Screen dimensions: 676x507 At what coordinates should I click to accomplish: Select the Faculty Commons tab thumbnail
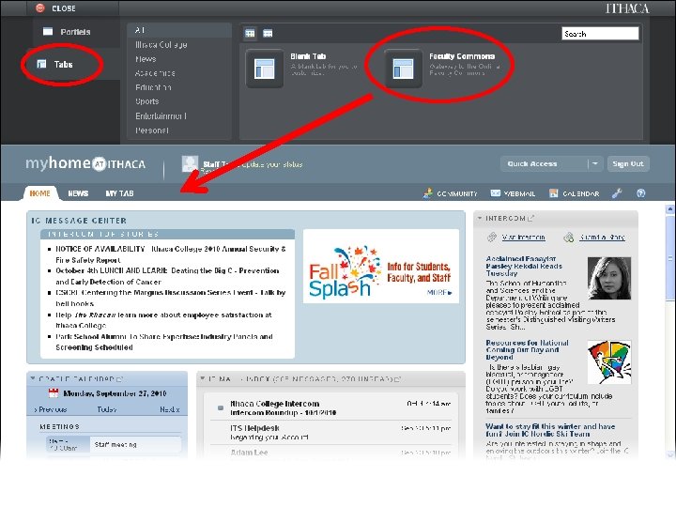pos(403,69)
